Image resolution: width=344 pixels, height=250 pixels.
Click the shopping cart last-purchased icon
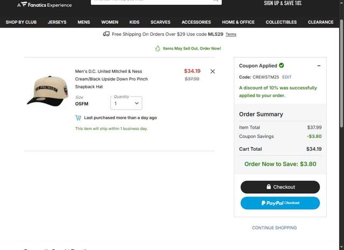[x=78, y=117]
